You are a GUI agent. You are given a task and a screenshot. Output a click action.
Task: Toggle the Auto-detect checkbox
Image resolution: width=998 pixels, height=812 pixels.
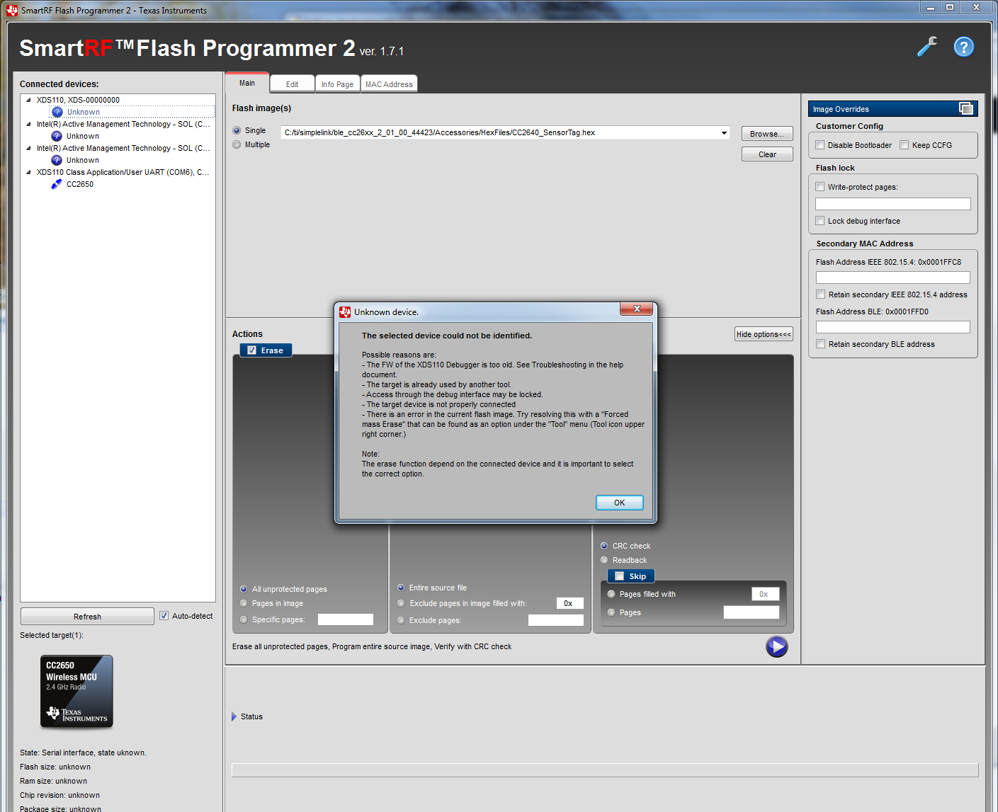coord(164,616)
